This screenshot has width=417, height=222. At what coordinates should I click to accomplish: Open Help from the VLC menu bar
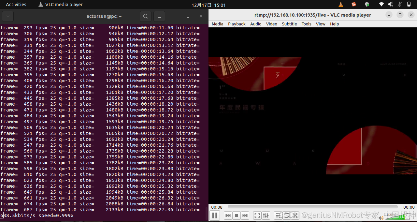334,24
